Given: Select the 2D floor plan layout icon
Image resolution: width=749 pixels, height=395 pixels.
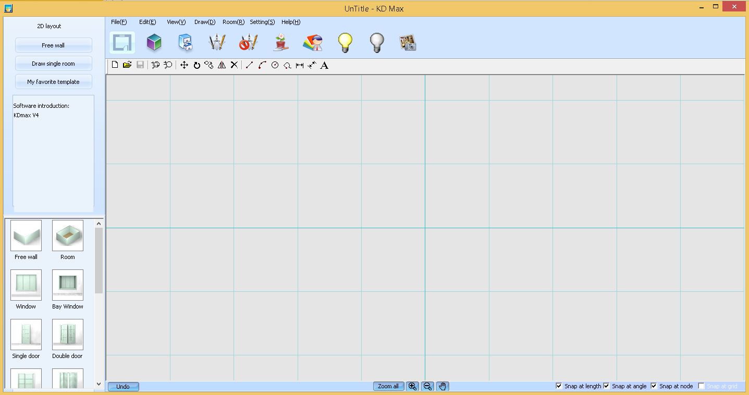Looking at the screenshot, I should (122, 43).
